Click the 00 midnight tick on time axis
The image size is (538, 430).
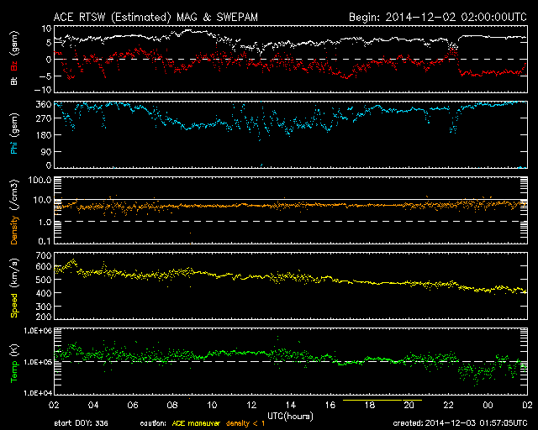click(x=488, y=404)
